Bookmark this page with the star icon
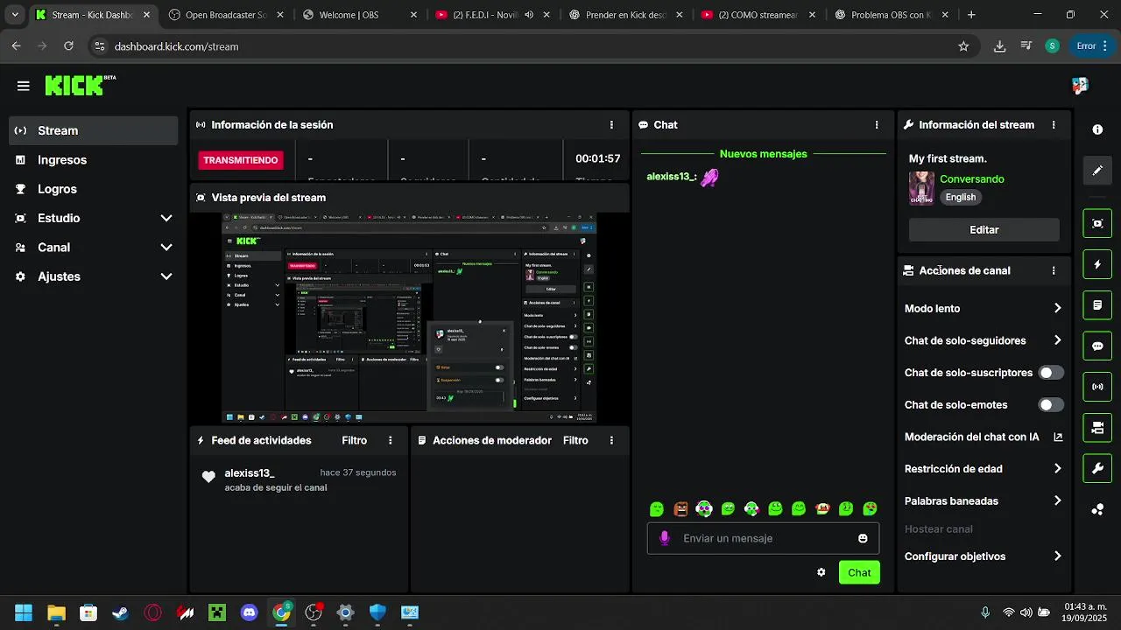1121x630 pixels. click(x=963, y=46)
